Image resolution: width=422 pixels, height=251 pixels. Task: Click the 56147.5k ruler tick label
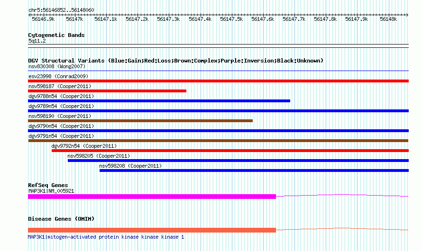click(x=231, y=19)
